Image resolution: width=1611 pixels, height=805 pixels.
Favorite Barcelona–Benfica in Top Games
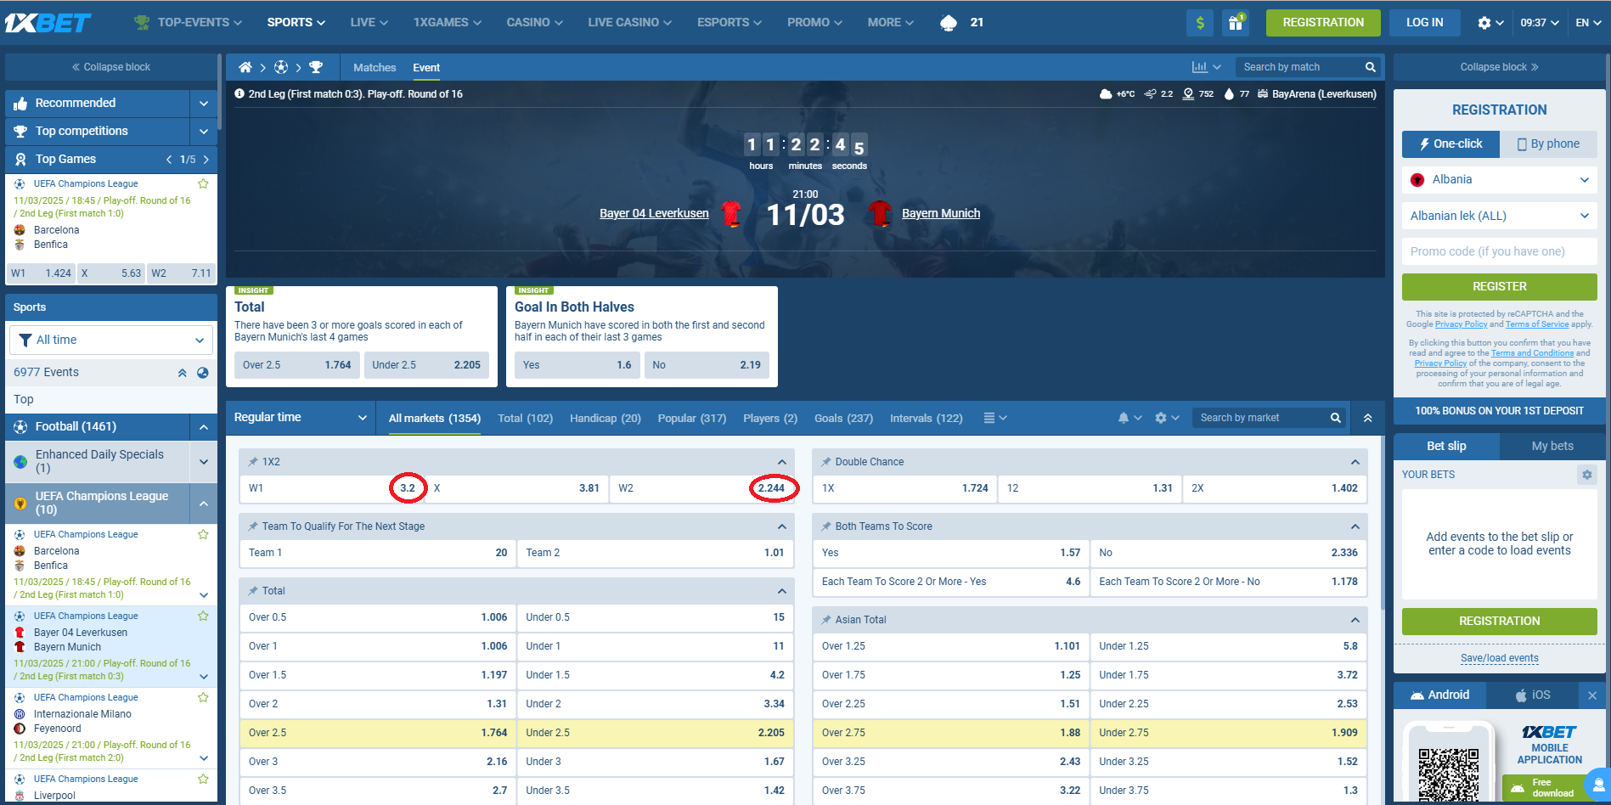203,183
